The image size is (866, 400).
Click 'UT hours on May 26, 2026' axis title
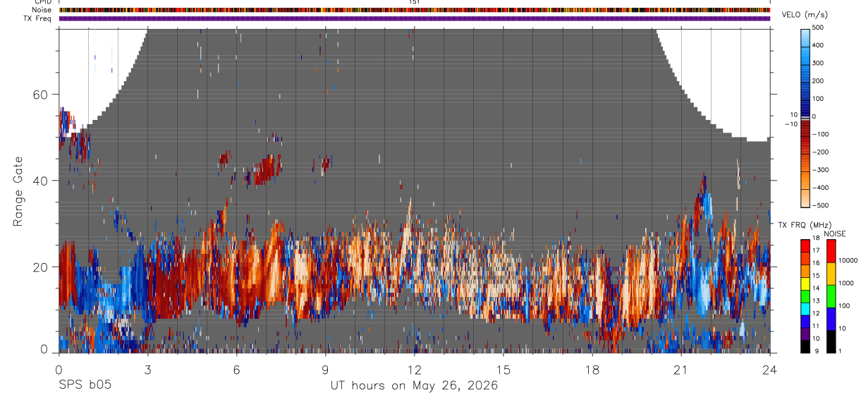[x=415, y=386]
